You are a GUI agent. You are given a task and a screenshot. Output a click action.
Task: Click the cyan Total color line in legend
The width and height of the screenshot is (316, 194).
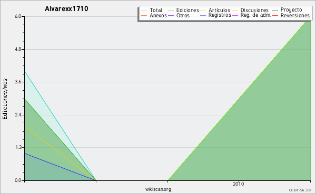(x=144, y=10)
